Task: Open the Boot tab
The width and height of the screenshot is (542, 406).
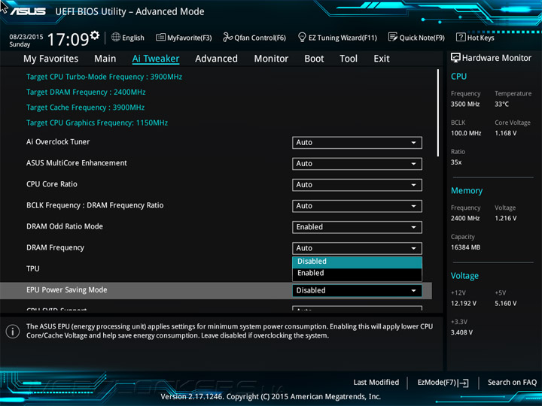Action: pos(314,59)
